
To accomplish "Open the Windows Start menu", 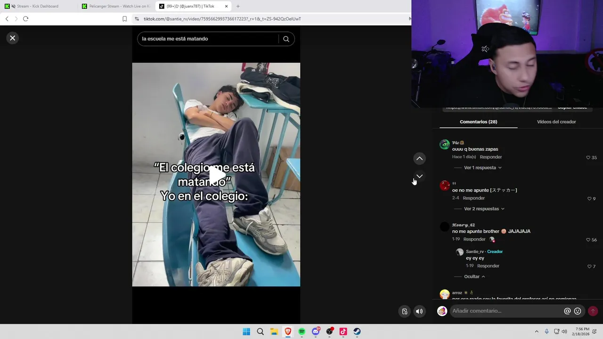I will (246, 331).
